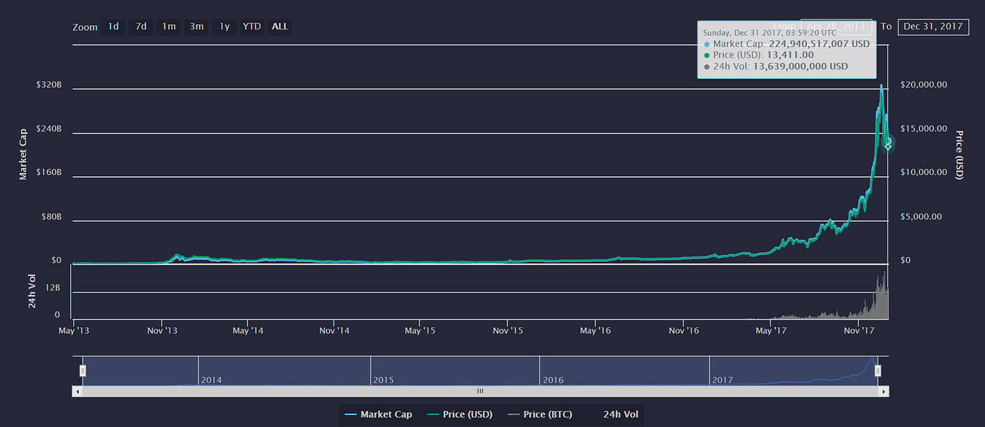Click the 24h Vol vertical axis title

click(x=32, y=291)
